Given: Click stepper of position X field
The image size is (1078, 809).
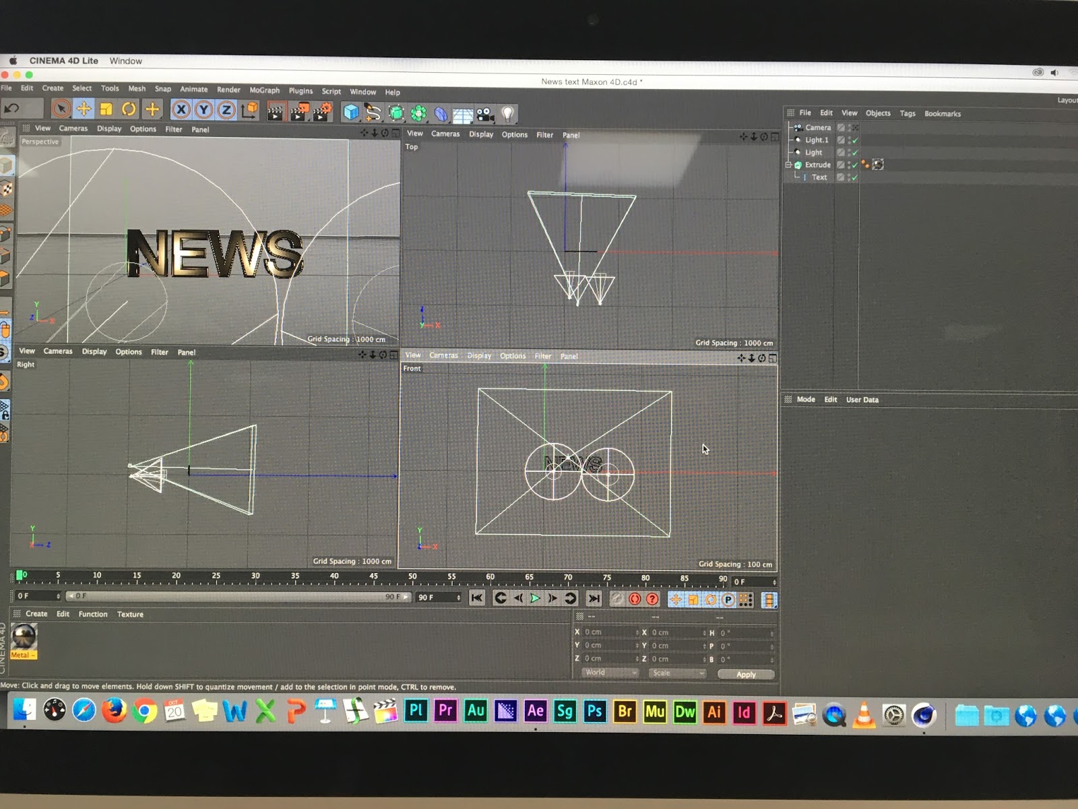Looking at the screenshot, I should [637, 632].
